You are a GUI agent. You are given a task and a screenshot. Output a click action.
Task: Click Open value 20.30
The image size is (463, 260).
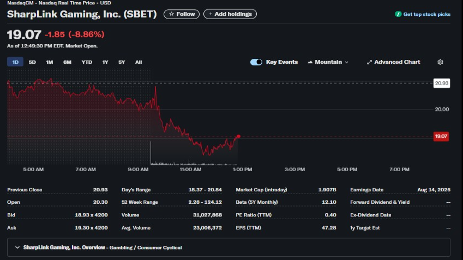pyautogui.click(x=100, y=202)
